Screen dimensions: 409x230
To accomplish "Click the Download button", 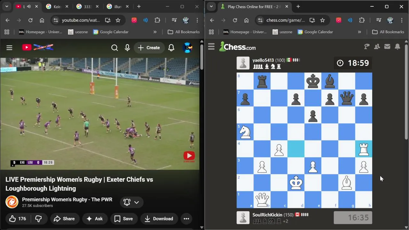I will (159, 219).
